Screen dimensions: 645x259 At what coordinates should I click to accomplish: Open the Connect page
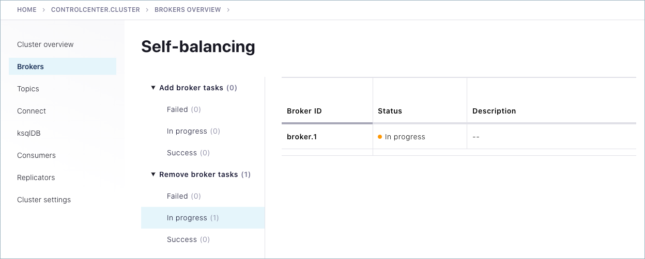[x=32, y=111]
